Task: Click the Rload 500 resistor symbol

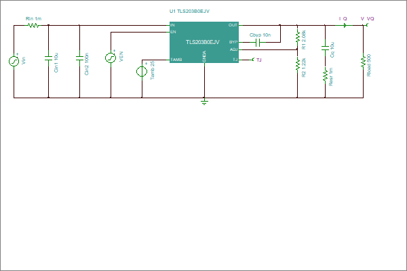Action: coord(363,61)
